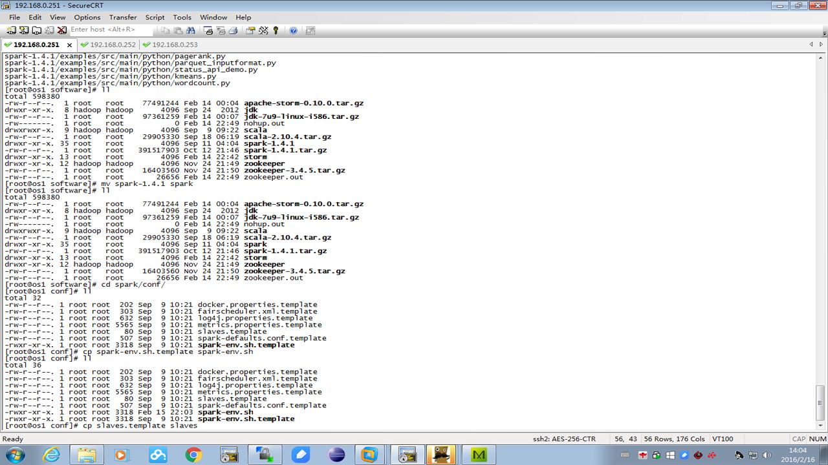Click 'spark-1.4.1' directory name in first listing

point(269,143)
